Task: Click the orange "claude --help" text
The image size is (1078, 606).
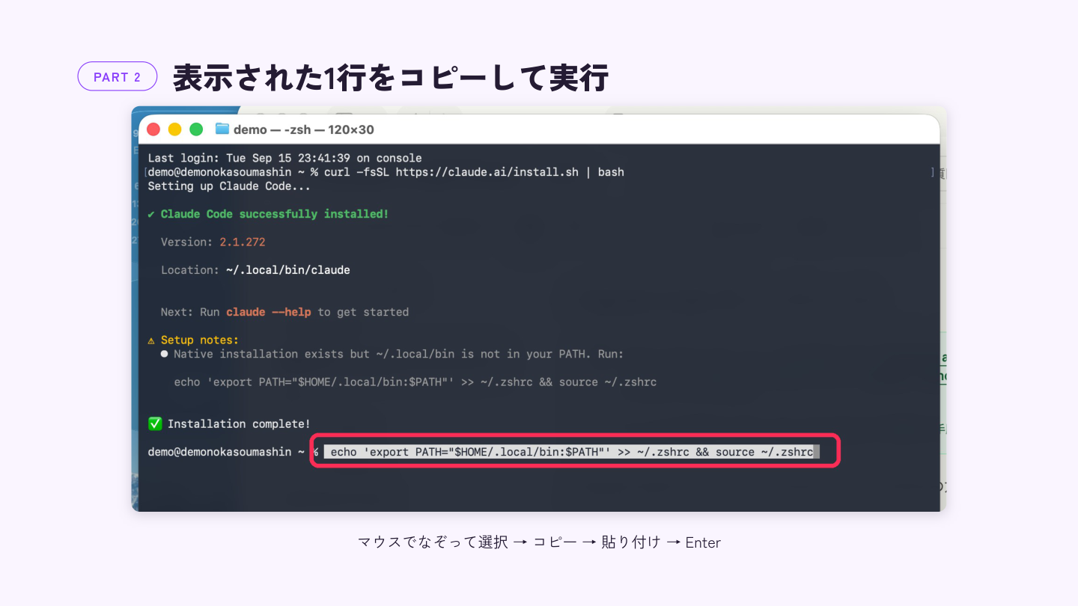Action: click(x=269, y=312)
